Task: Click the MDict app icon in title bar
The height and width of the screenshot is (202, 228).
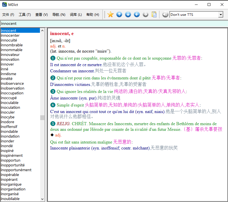Action: coord(5,5)
